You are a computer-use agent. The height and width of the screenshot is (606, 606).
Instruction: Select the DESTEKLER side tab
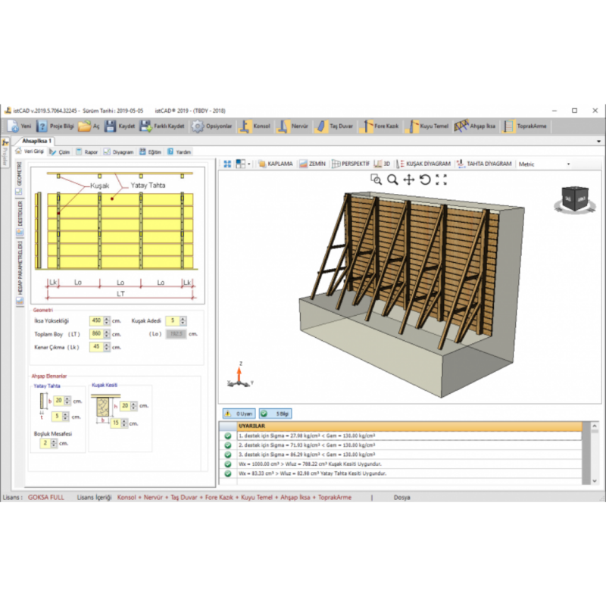click(x=20, y=217)
